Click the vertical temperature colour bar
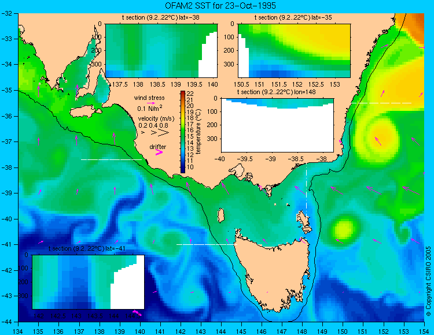This screenshot has width=434, height=335. (183, 132)
